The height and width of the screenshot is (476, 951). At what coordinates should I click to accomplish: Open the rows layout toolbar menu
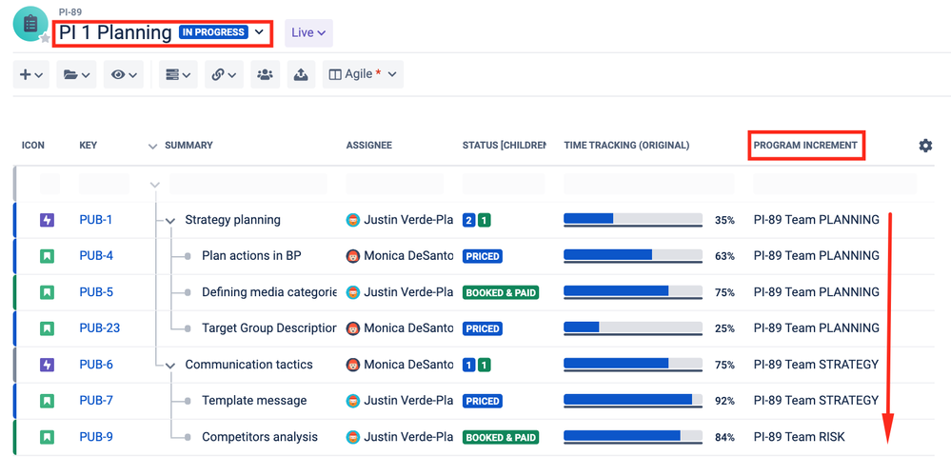coord(178,74)
